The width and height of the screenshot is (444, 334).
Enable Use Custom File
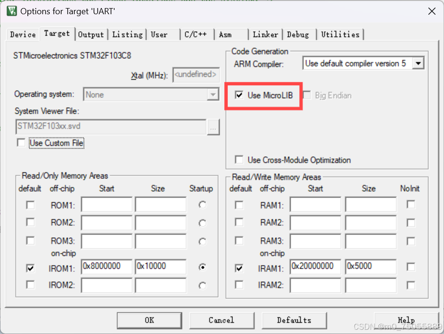coord(21,143)
